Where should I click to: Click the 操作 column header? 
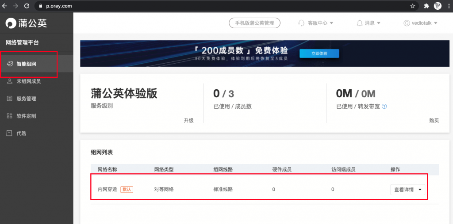click(x=395, y=170)
